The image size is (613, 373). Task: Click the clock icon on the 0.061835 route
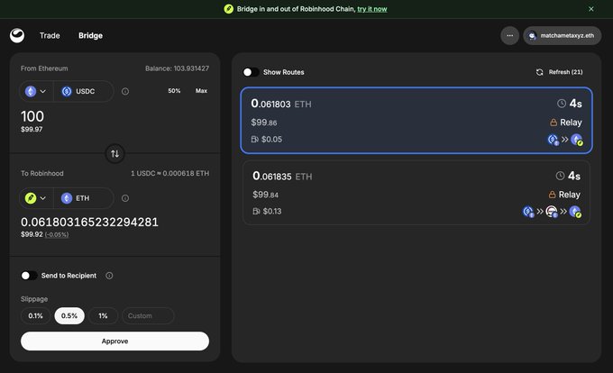[x=560, y=176]
